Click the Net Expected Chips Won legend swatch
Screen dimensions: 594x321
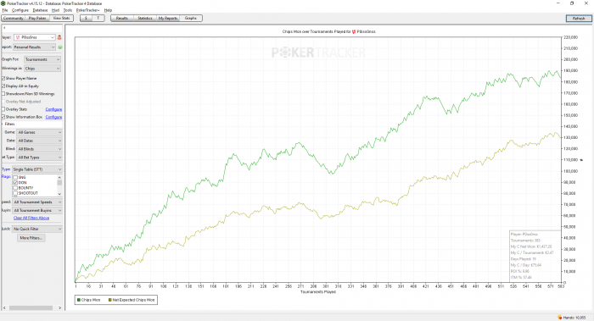[x=110, y=300]
